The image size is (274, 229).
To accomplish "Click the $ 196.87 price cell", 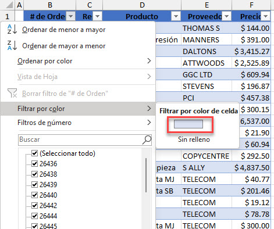I will pos(251,86).
